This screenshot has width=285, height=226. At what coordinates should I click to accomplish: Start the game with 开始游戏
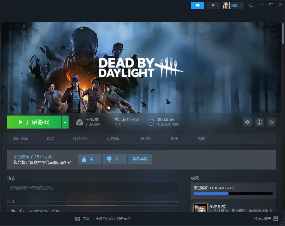coord(34,122)
